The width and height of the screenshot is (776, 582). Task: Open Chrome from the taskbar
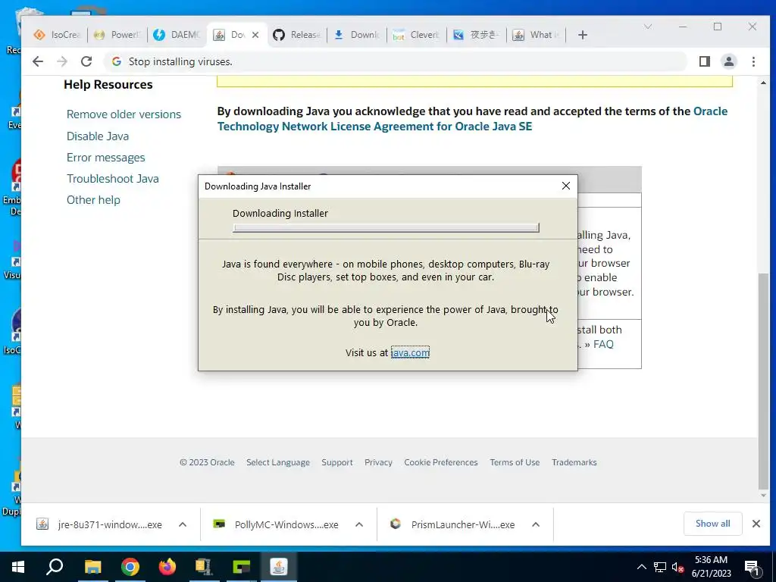coord(130,567)
